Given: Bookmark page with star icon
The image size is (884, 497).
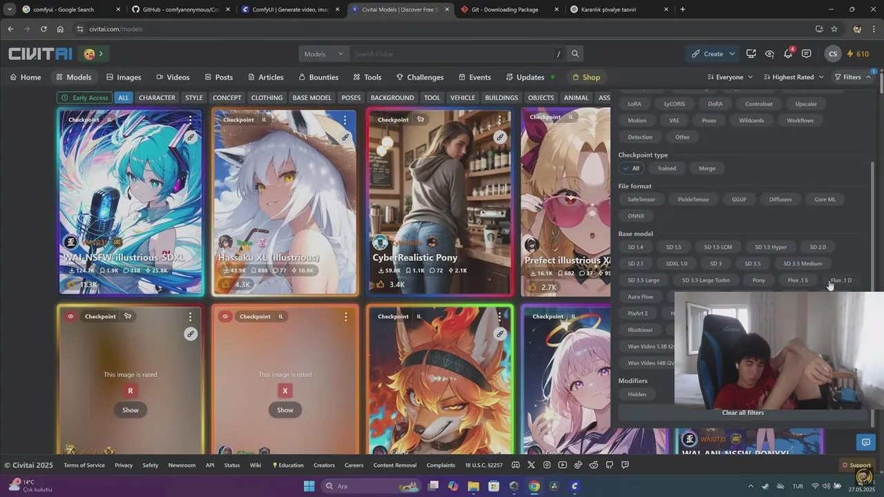Looking at the screenshot, I should coord(834,29).
